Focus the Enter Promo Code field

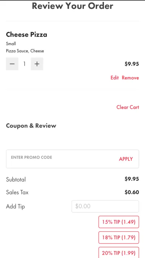pos(63,159)
